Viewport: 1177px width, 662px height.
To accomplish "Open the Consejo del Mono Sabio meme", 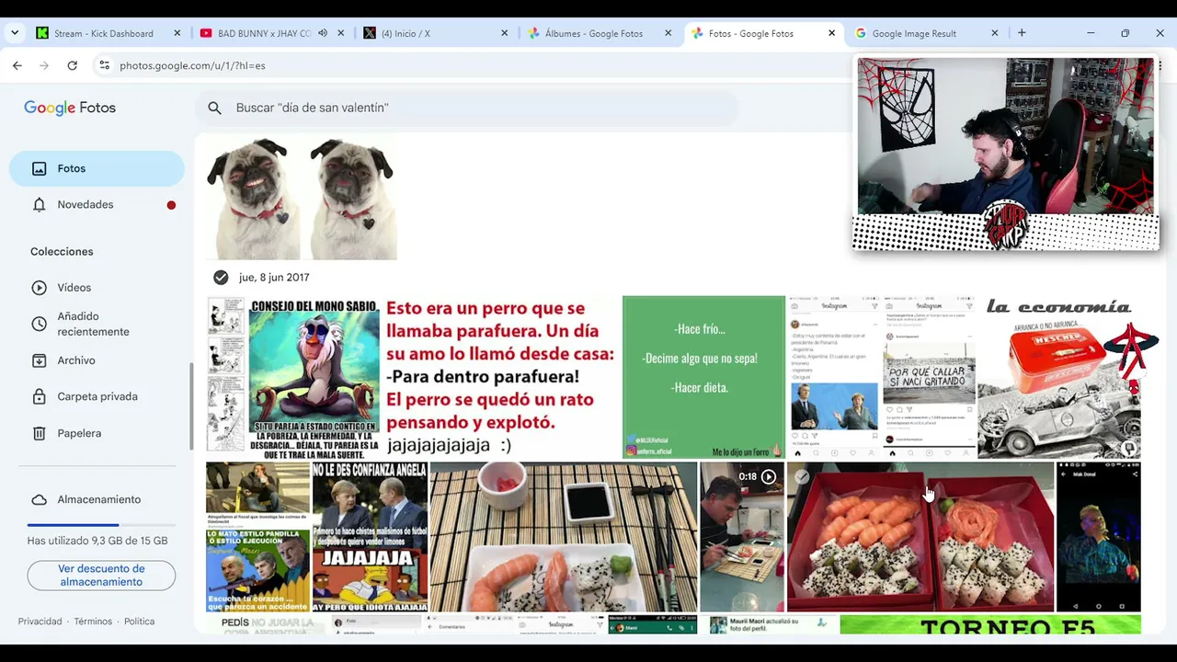I will (292, 377).
